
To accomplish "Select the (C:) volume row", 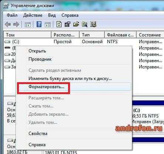I will 84,42.
